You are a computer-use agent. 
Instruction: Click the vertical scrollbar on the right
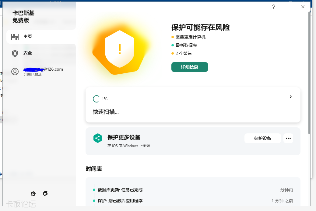[x=309, y=73]
